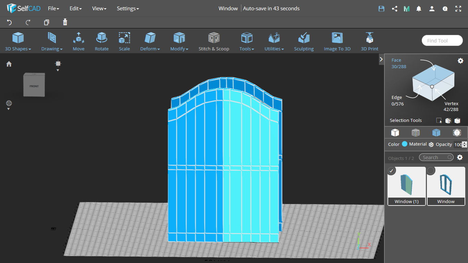Open the objects list settings gear
This screenshot has height=263, width=468.
(x=460, y=158)
